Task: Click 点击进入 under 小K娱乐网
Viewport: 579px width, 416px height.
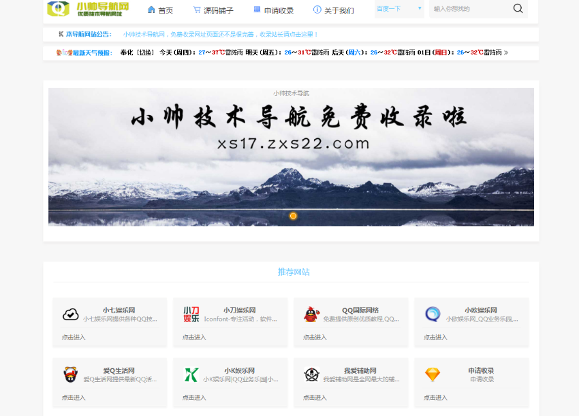Action: tap(194, 397)
